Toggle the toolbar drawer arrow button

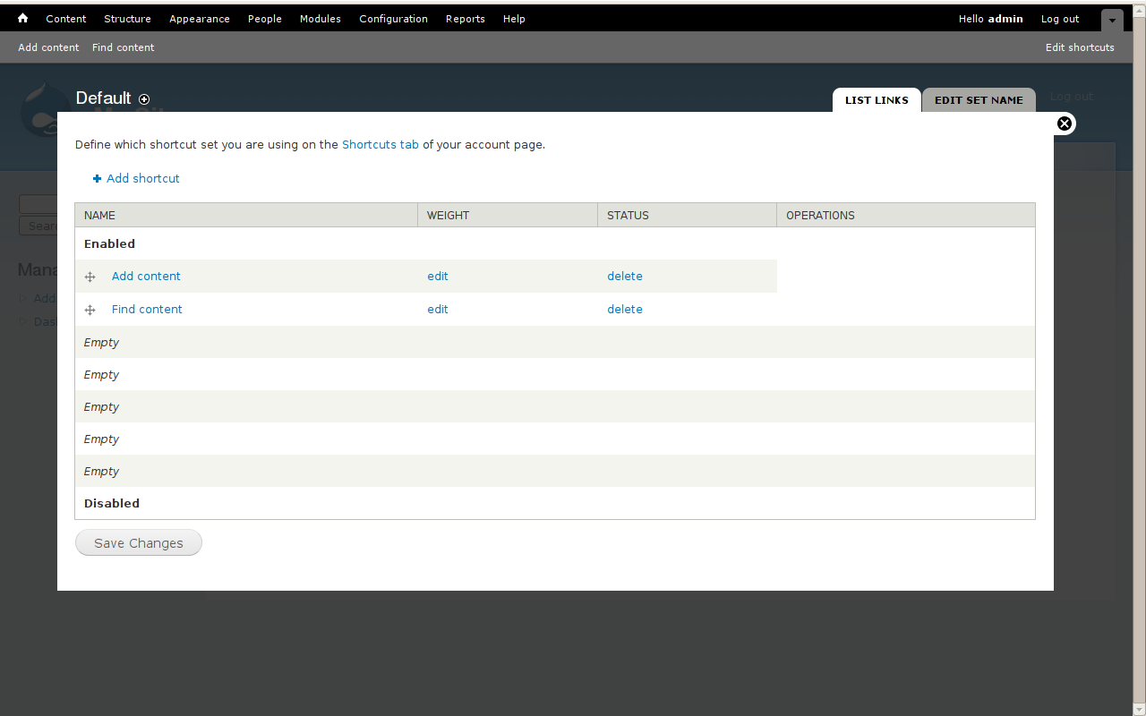point(1112,20)
